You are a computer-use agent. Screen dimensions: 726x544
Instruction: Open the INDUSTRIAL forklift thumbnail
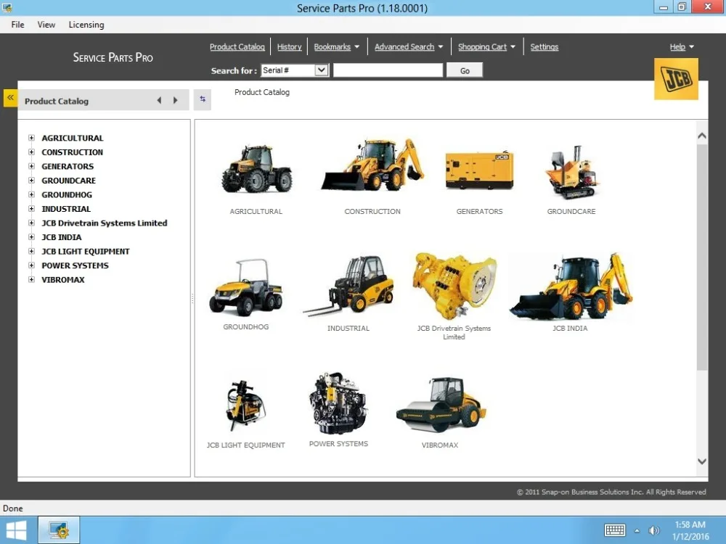coord(348,286)
